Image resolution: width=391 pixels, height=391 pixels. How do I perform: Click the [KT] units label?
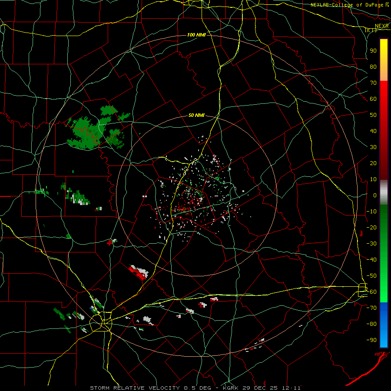coord(371,30)
